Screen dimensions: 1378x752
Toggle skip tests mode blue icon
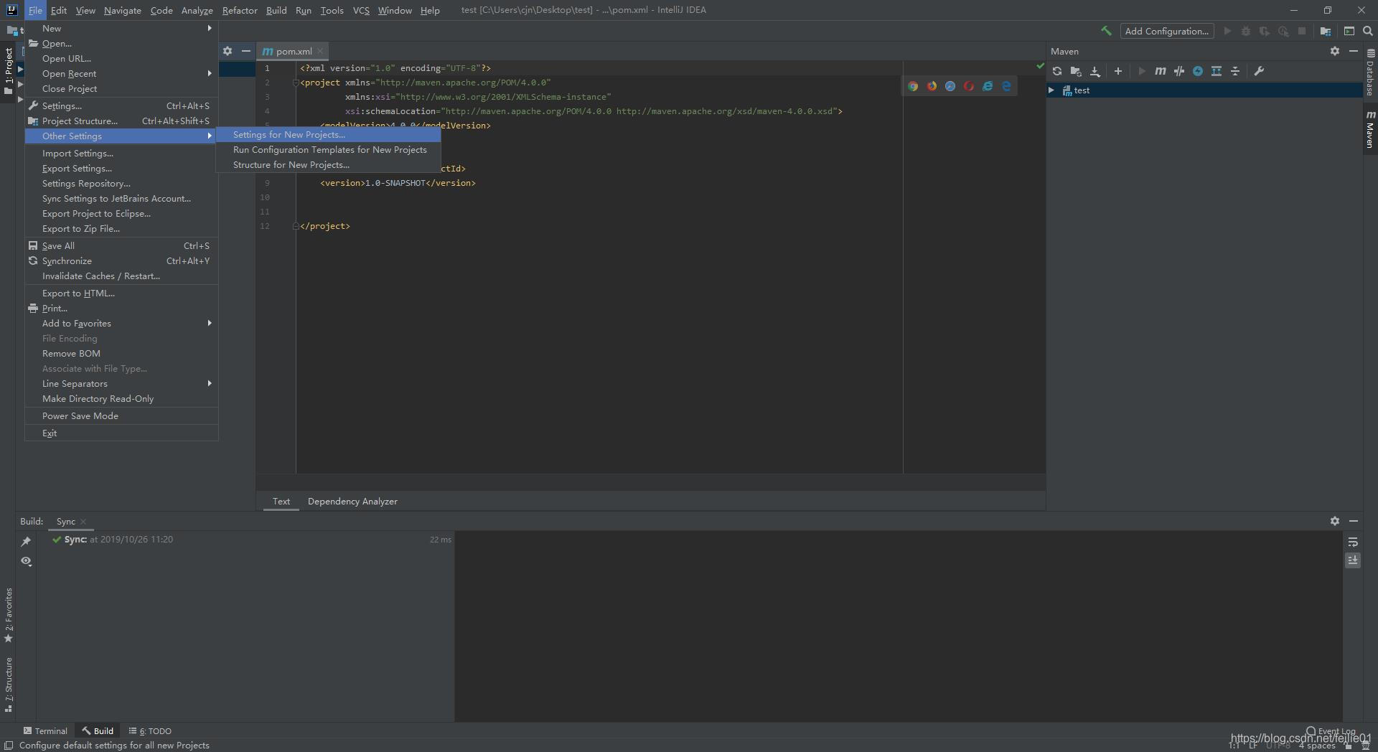(x=1198, y=71)
